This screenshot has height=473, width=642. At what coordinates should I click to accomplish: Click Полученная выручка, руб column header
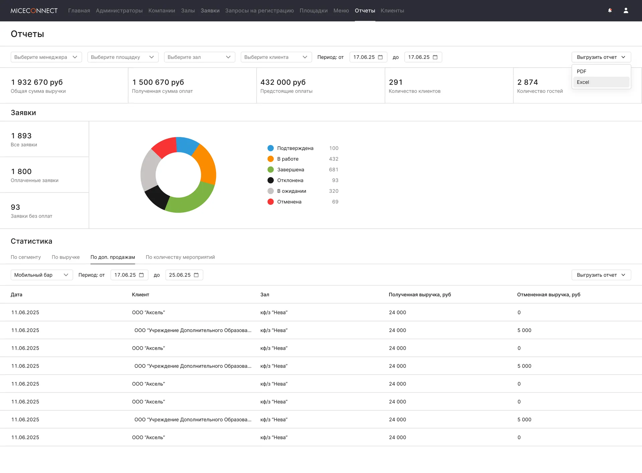pyautogui.click(x=420, y=295)
